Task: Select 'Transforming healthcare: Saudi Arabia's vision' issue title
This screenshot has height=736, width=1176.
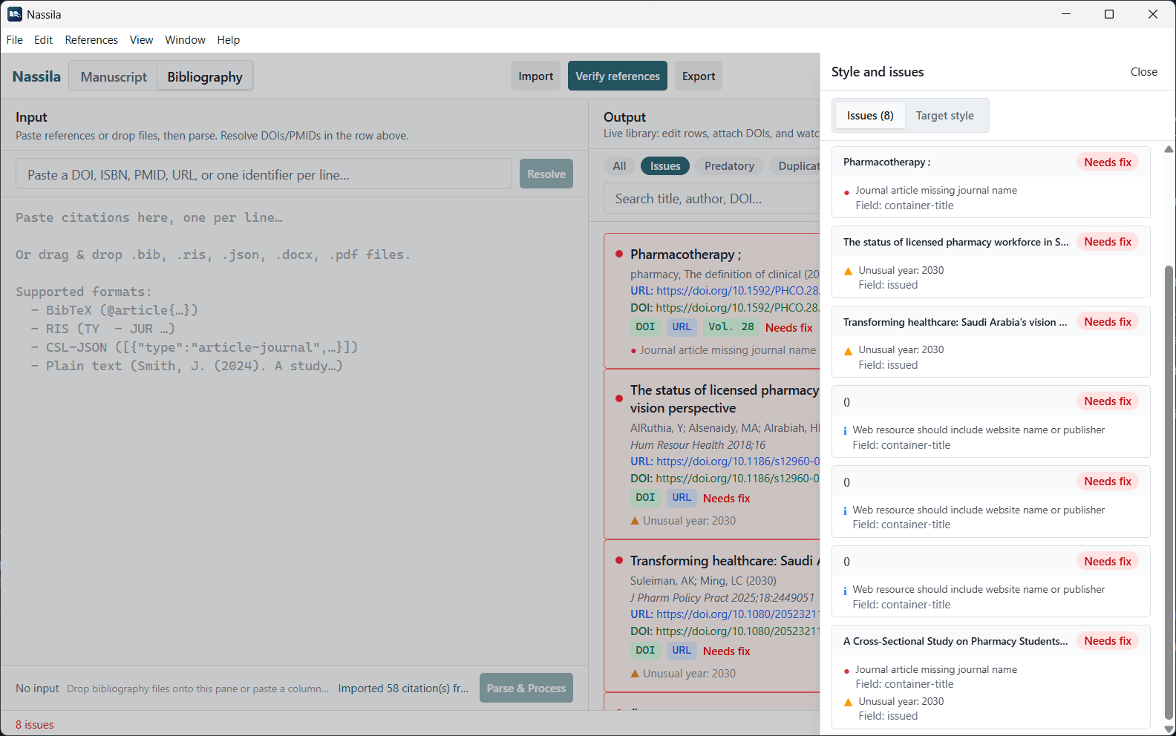Action: coord(955,322)
